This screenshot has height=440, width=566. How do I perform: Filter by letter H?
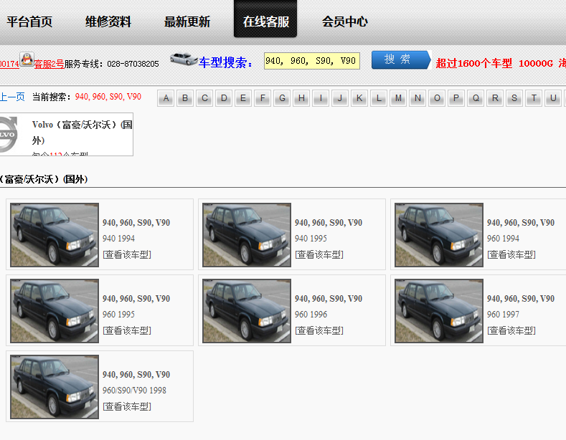pos(301,98)
